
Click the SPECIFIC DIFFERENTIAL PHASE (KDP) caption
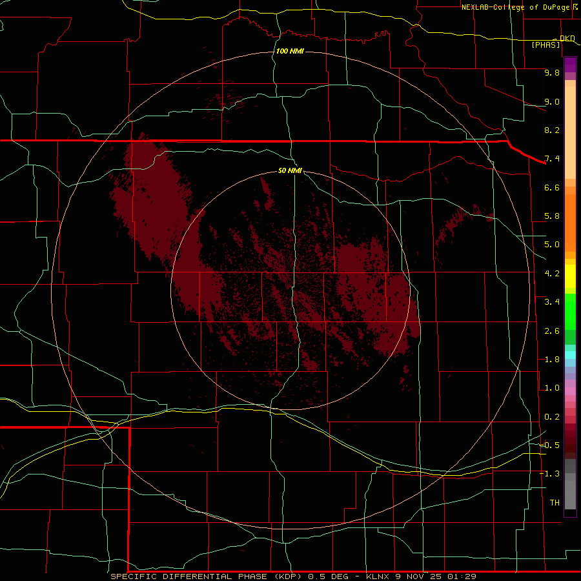[206, 576]
